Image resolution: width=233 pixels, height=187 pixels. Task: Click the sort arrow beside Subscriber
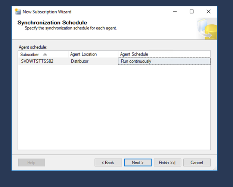coord(45,54)
